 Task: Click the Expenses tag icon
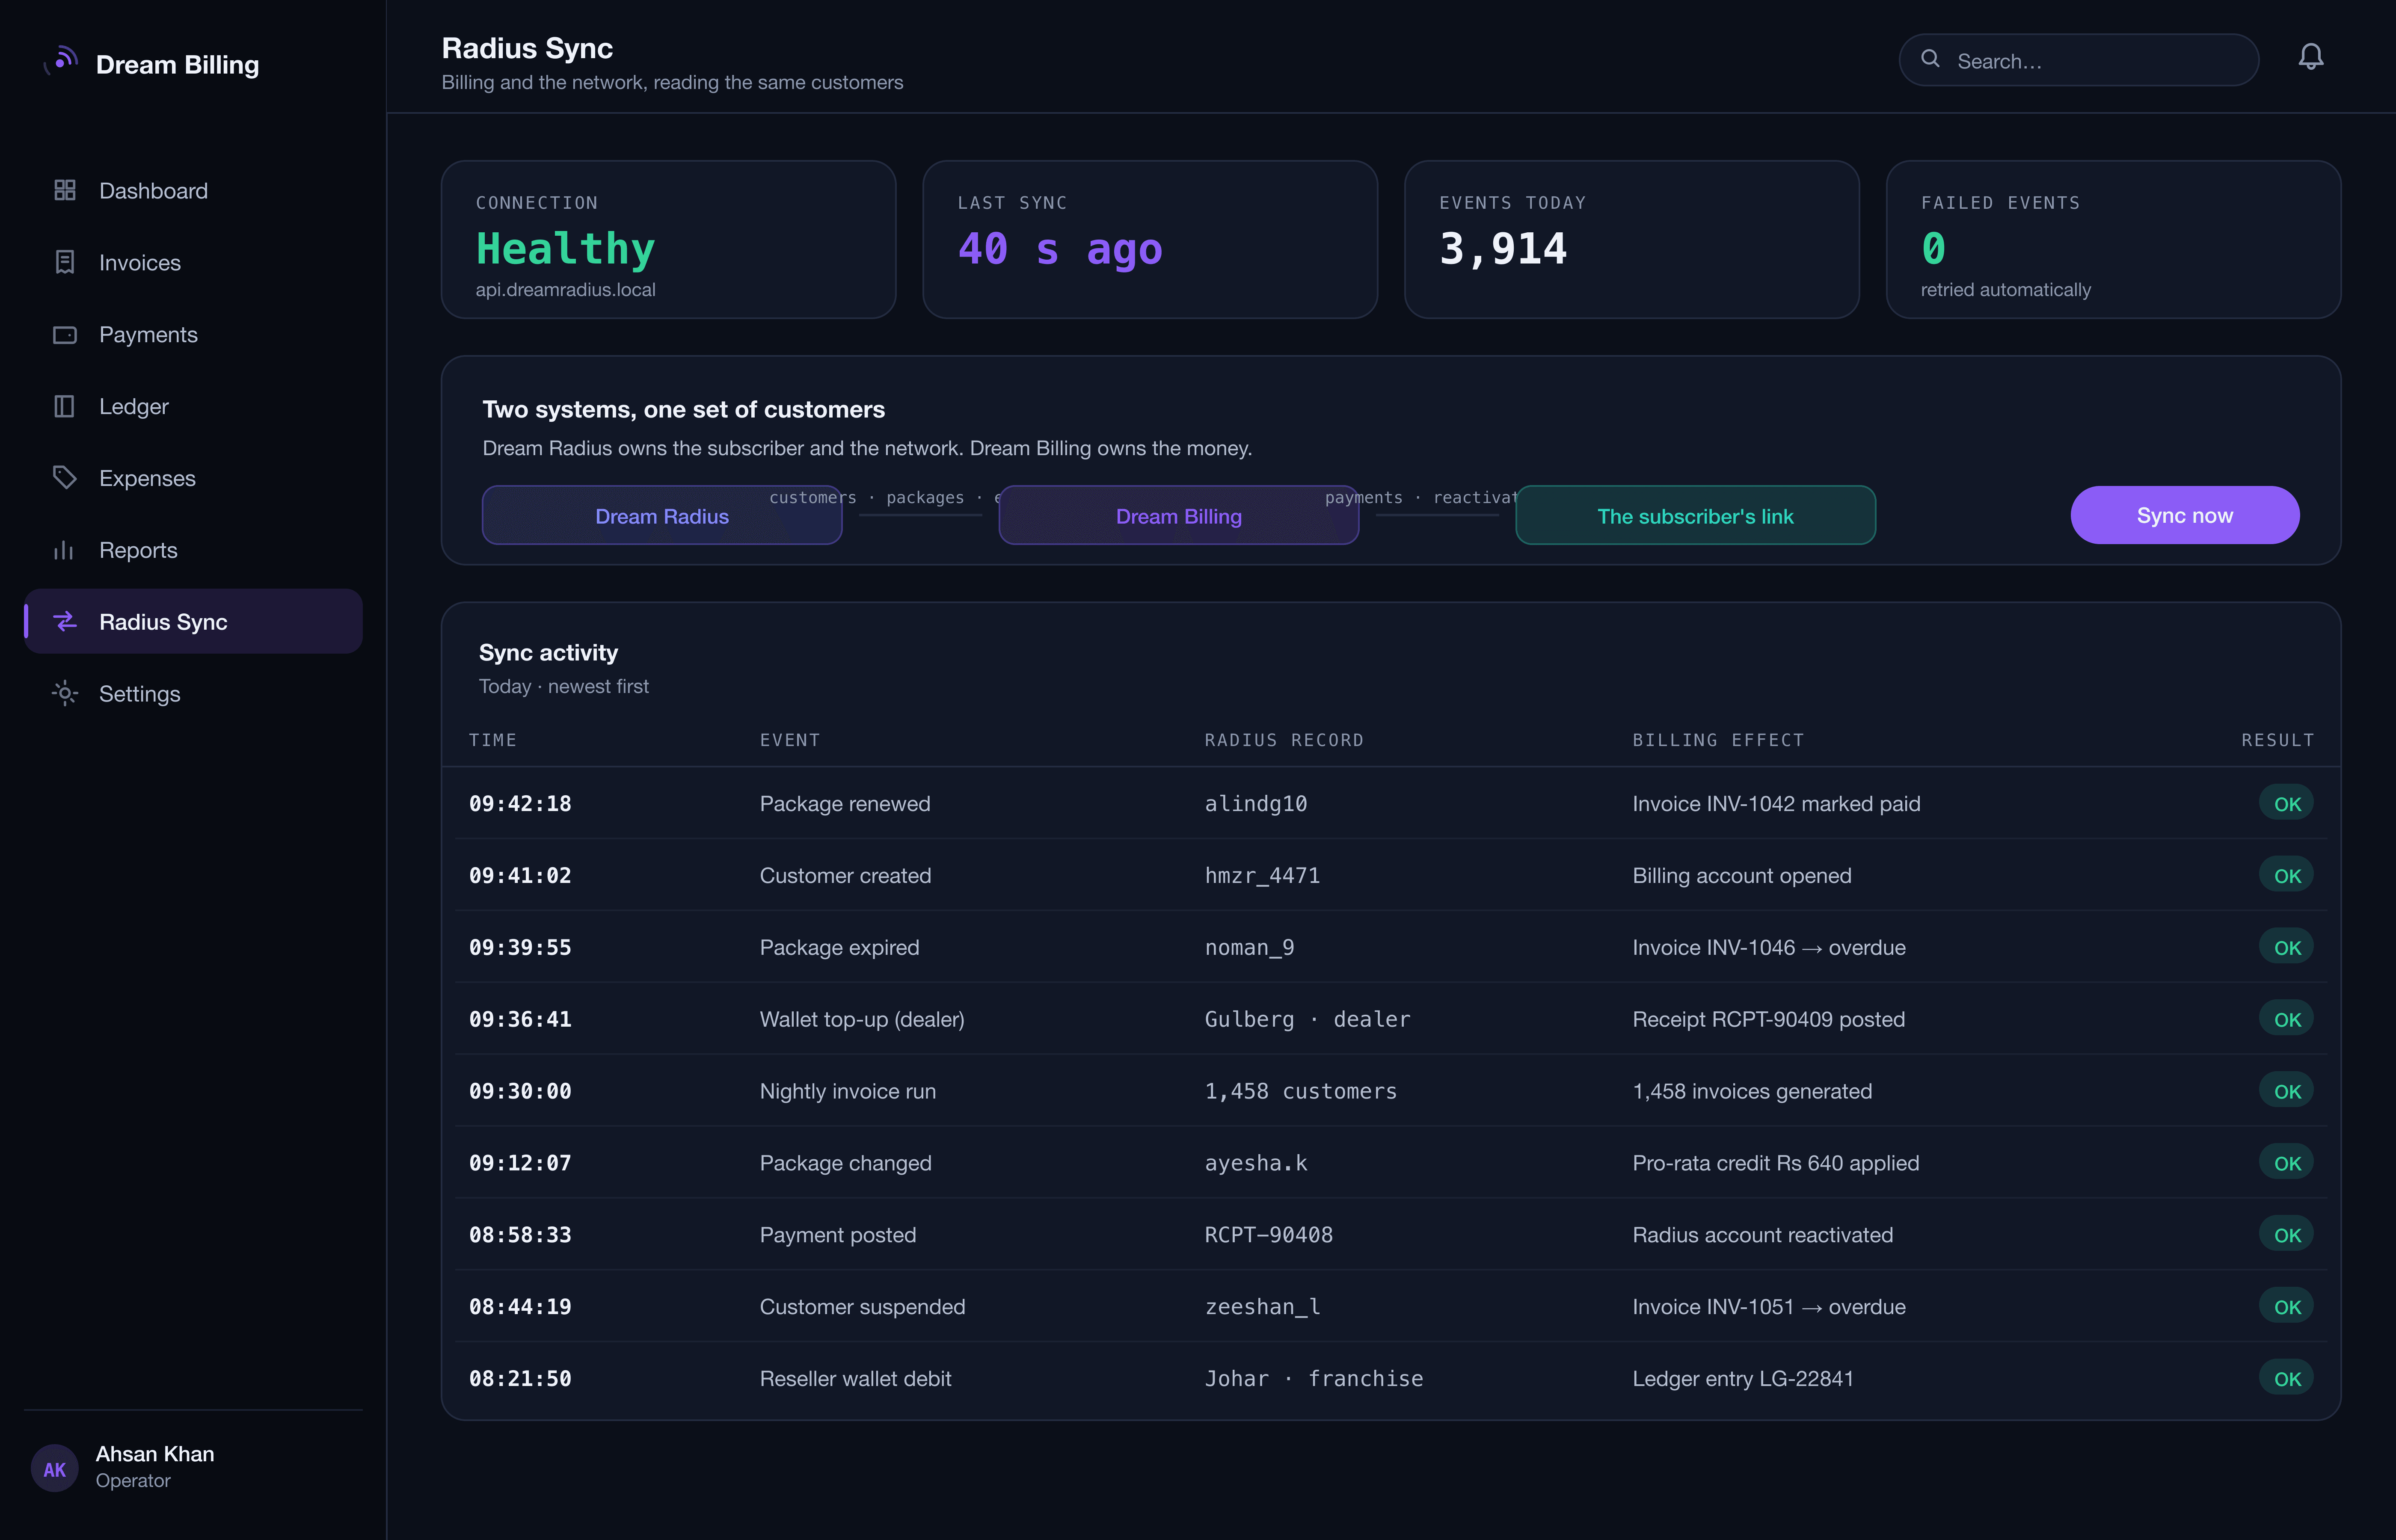click(x=65, y=478)
